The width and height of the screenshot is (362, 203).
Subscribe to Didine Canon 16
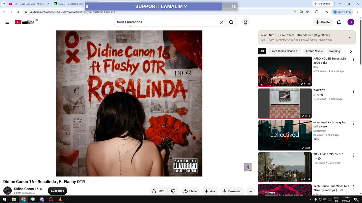click(57, 191)
